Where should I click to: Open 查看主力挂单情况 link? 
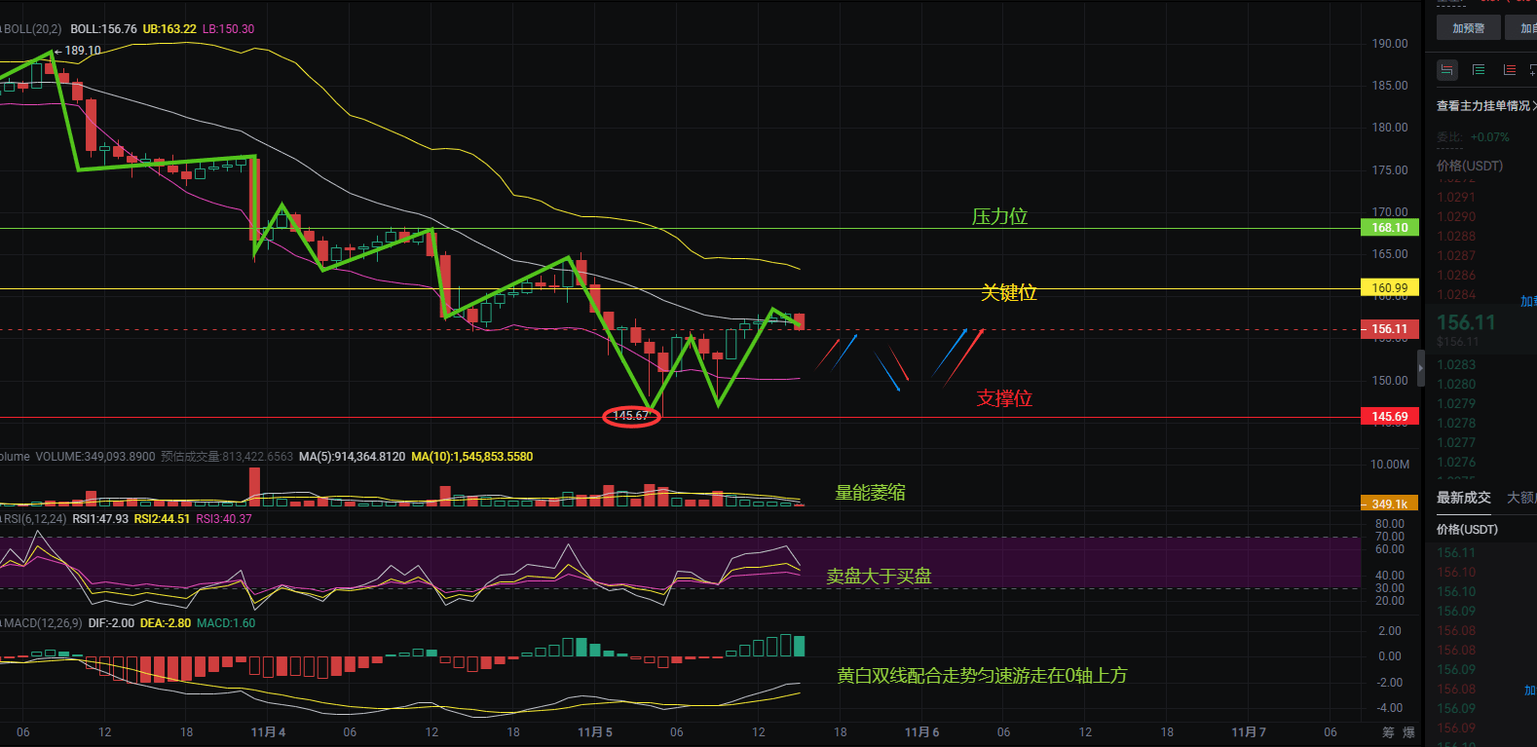click(1486, 105)
